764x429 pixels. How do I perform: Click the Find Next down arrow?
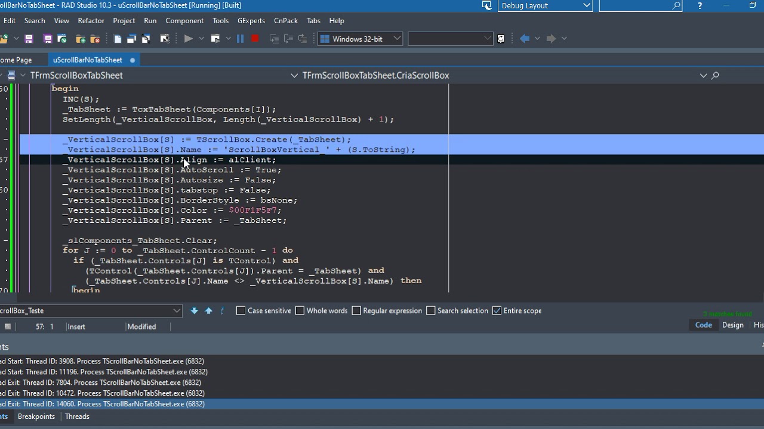pos(194,310)
